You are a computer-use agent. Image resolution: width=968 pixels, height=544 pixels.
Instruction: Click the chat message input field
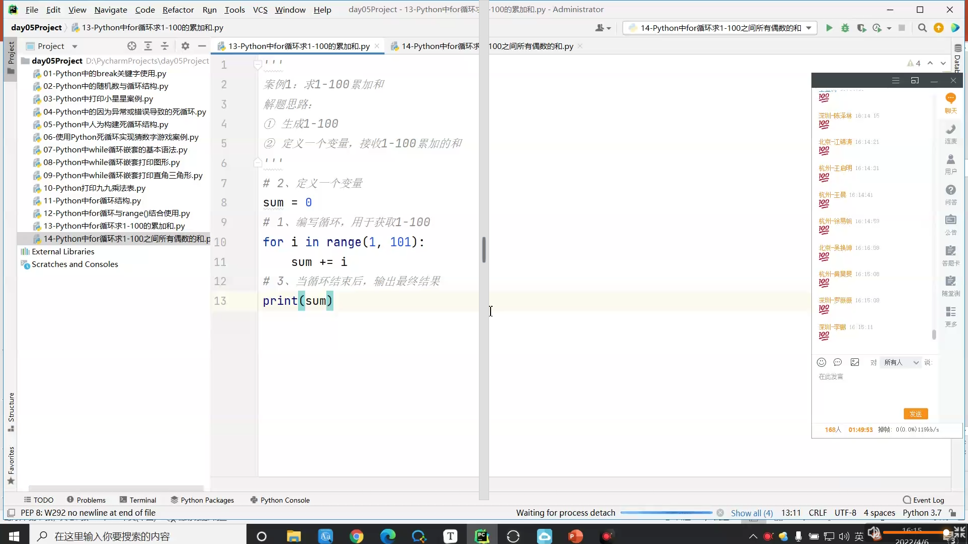click(874, 389)
